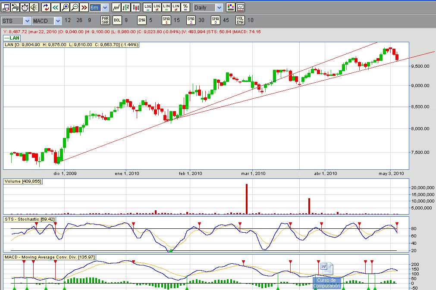This screenshot has height=290, width=436.
Task: Toggle the PAR SAR indicator
Action: pyautogui.click(x=105, y=20)
